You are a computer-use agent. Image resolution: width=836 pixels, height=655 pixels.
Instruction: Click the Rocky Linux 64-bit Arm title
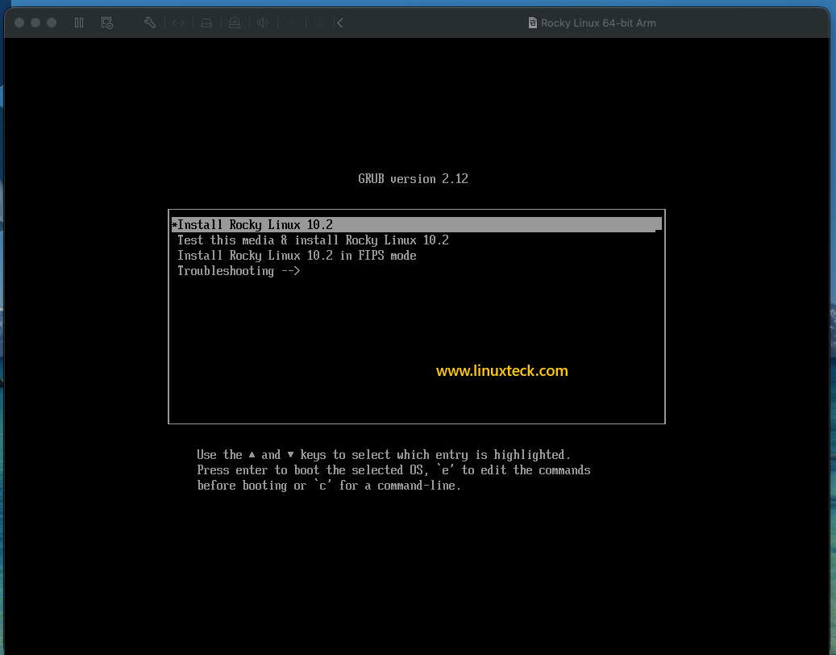click(598, 23)
